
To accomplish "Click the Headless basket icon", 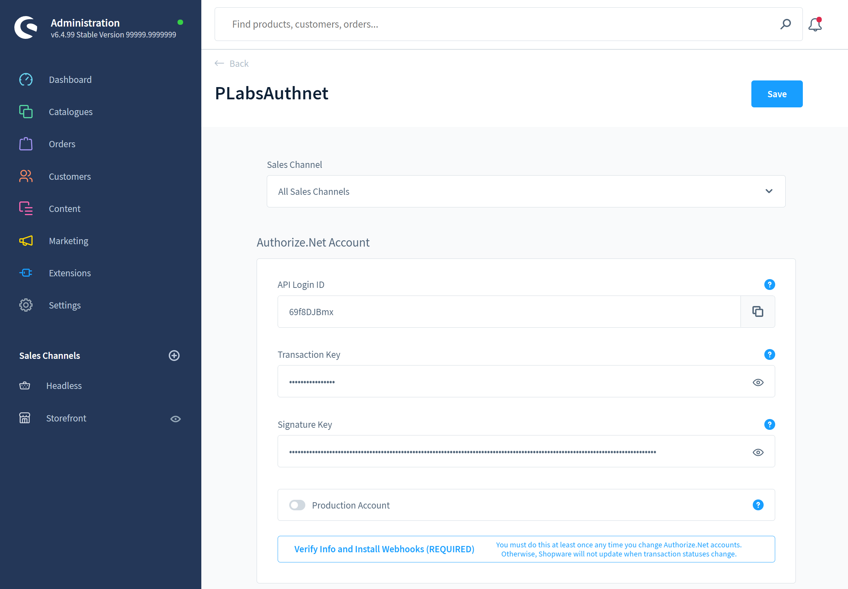I will point(25,386).
